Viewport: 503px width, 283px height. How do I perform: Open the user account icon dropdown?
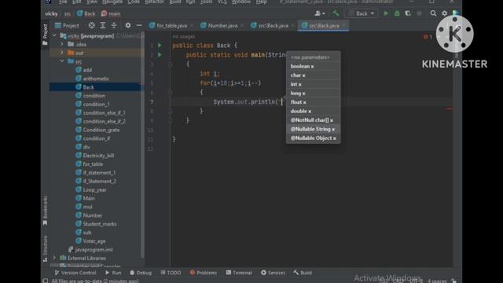(320, 13)
